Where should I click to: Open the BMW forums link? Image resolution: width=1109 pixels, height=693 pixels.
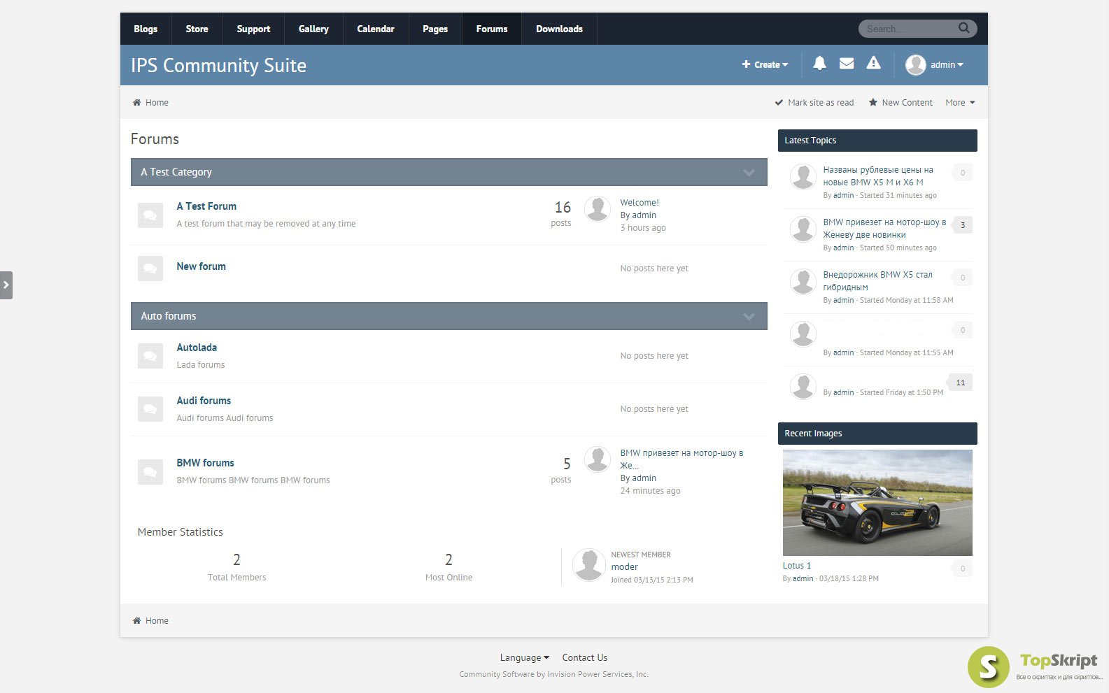(205, 463)
